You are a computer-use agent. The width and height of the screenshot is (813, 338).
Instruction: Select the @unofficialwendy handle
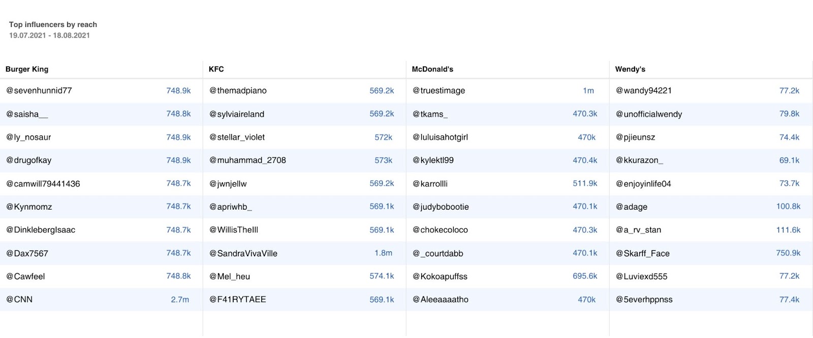click(649, 114)
